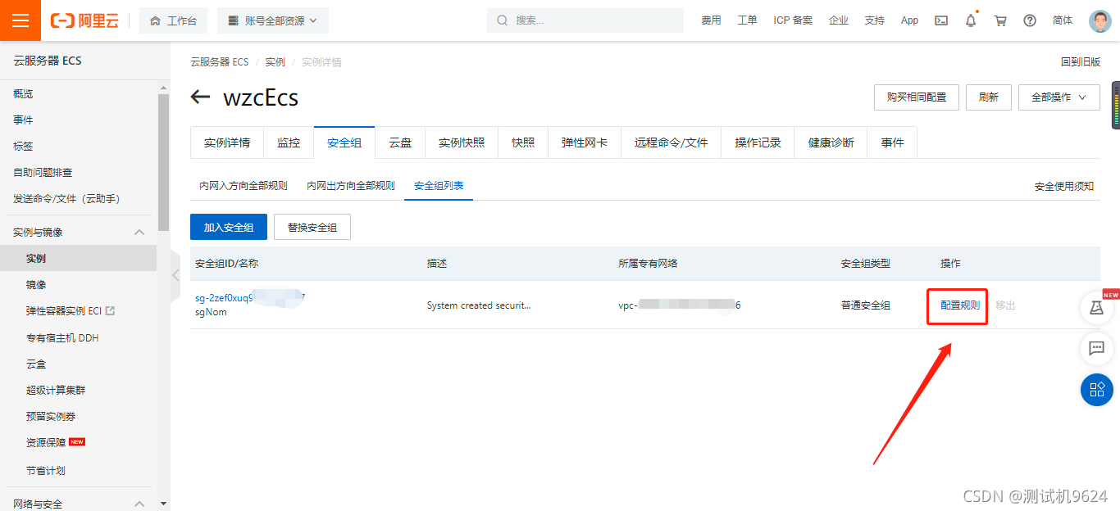The image size is (1120, 511).
Task: Click 购买相同配置 button
Action: tap(917, 97)
